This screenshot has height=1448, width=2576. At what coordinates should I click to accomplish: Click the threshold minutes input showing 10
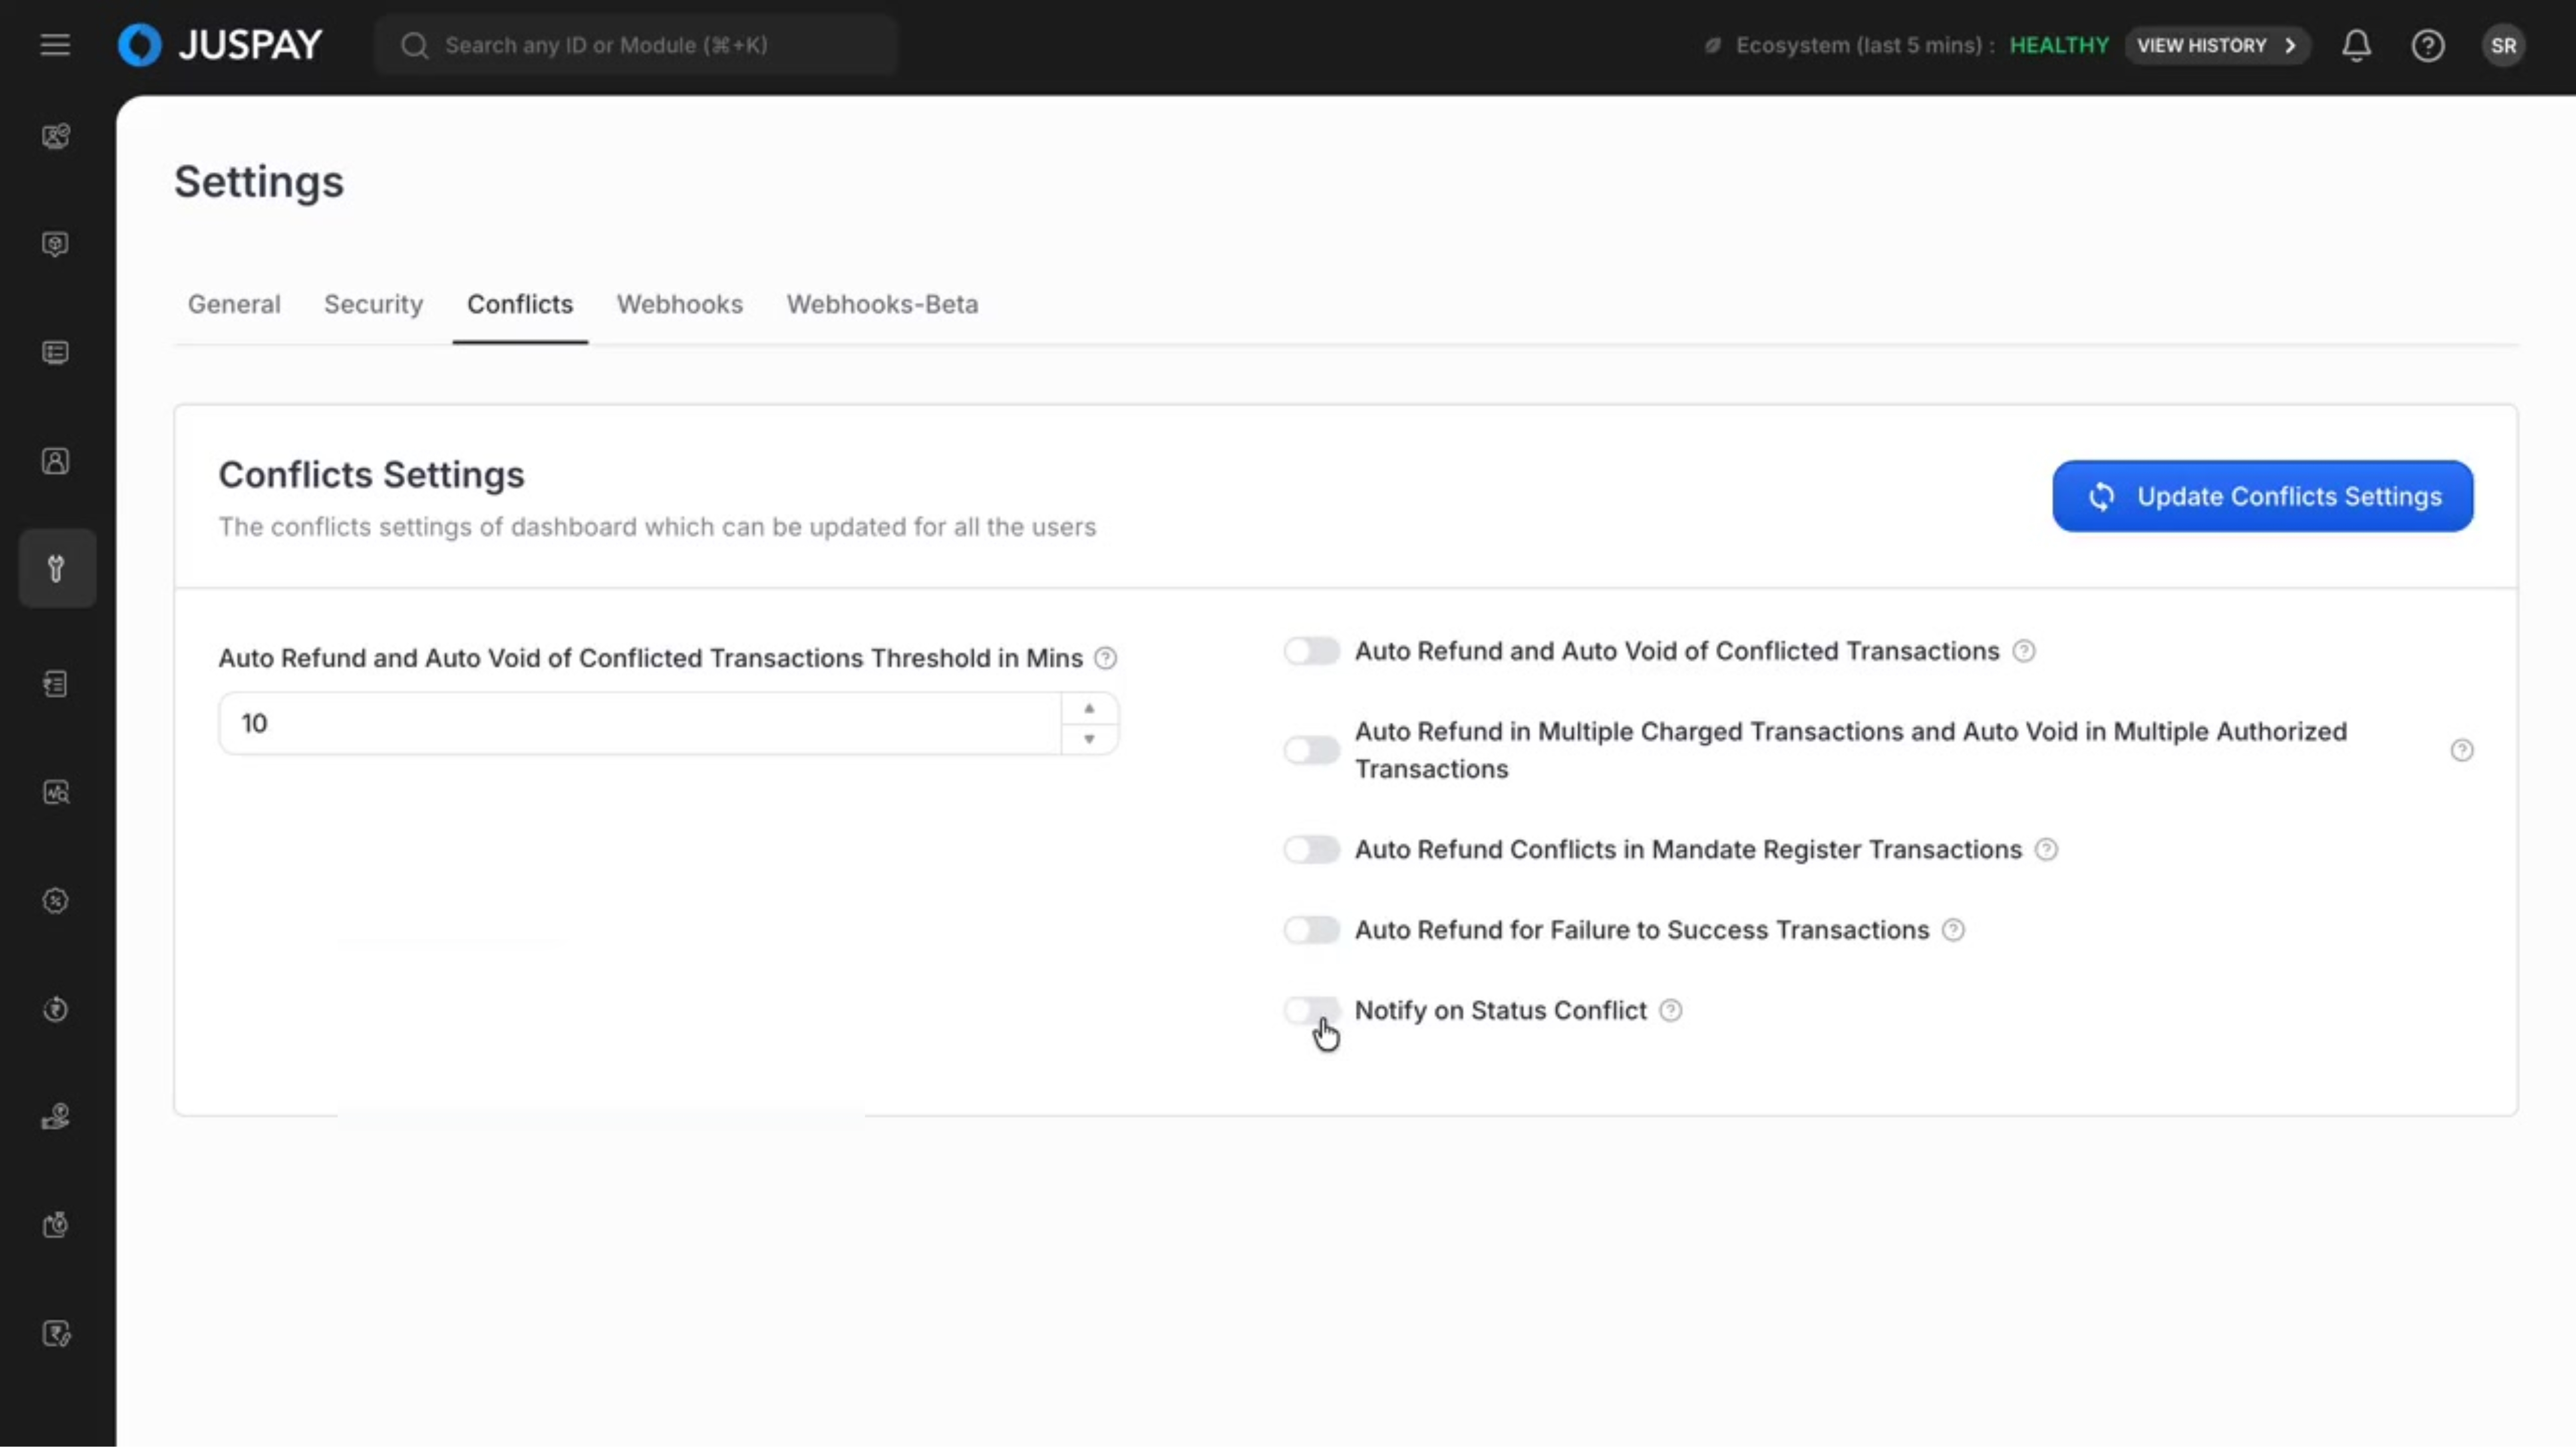pos(640,723)
